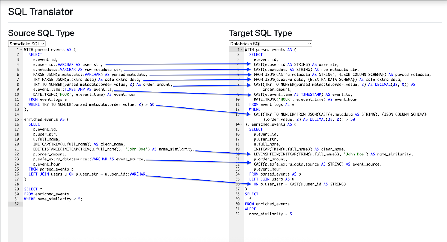Screen dimensions: 447x242
Task: Open the Databricks SQL target type dropdown
Action: (x=270, y=44)
